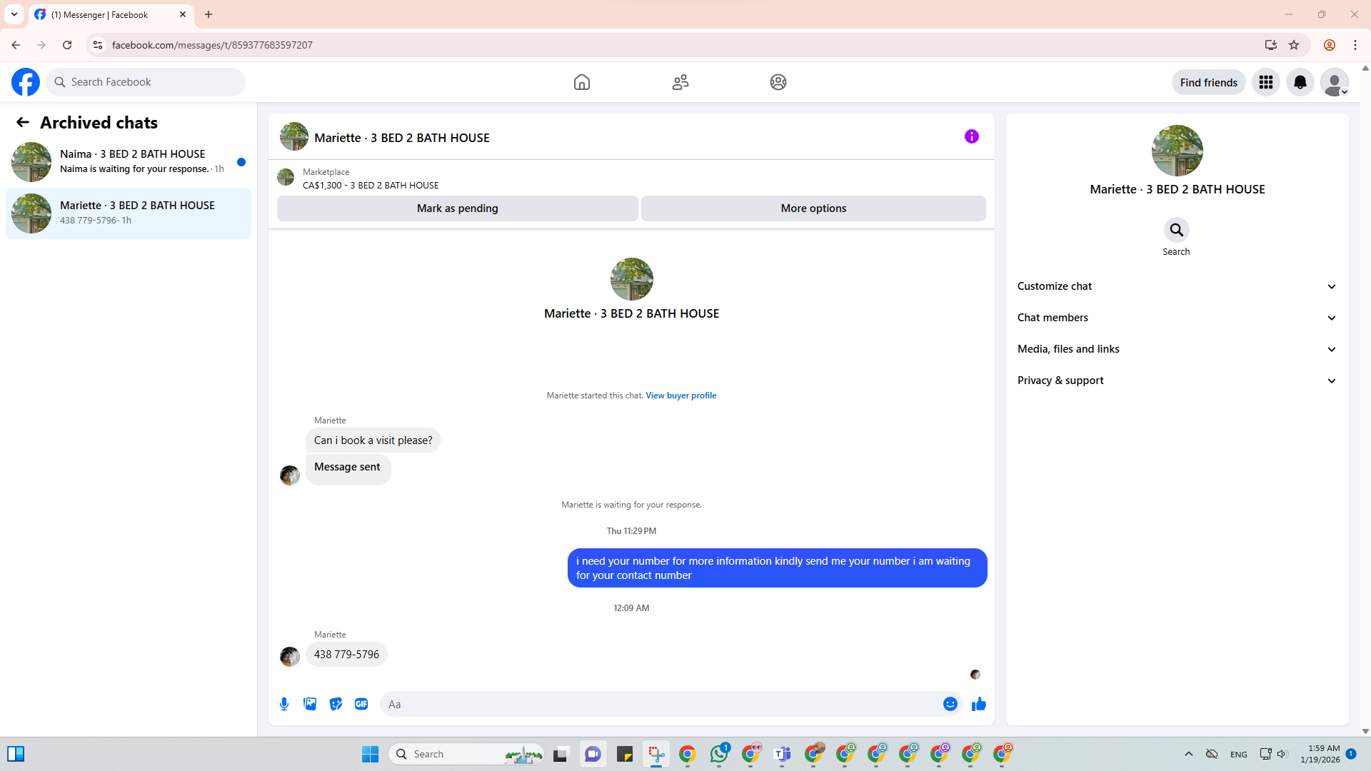The image size is (1371, 771).
Task: Open the Widgets icon on taskbar
Action: [x=16, y=754]
